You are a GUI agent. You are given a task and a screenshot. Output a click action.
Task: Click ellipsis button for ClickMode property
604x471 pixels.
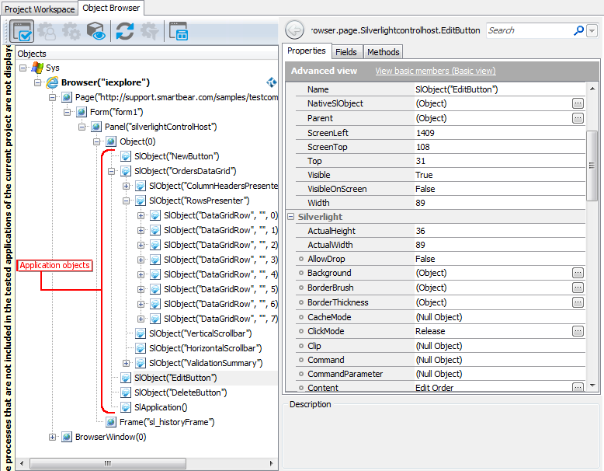click(x=578, y=331)
